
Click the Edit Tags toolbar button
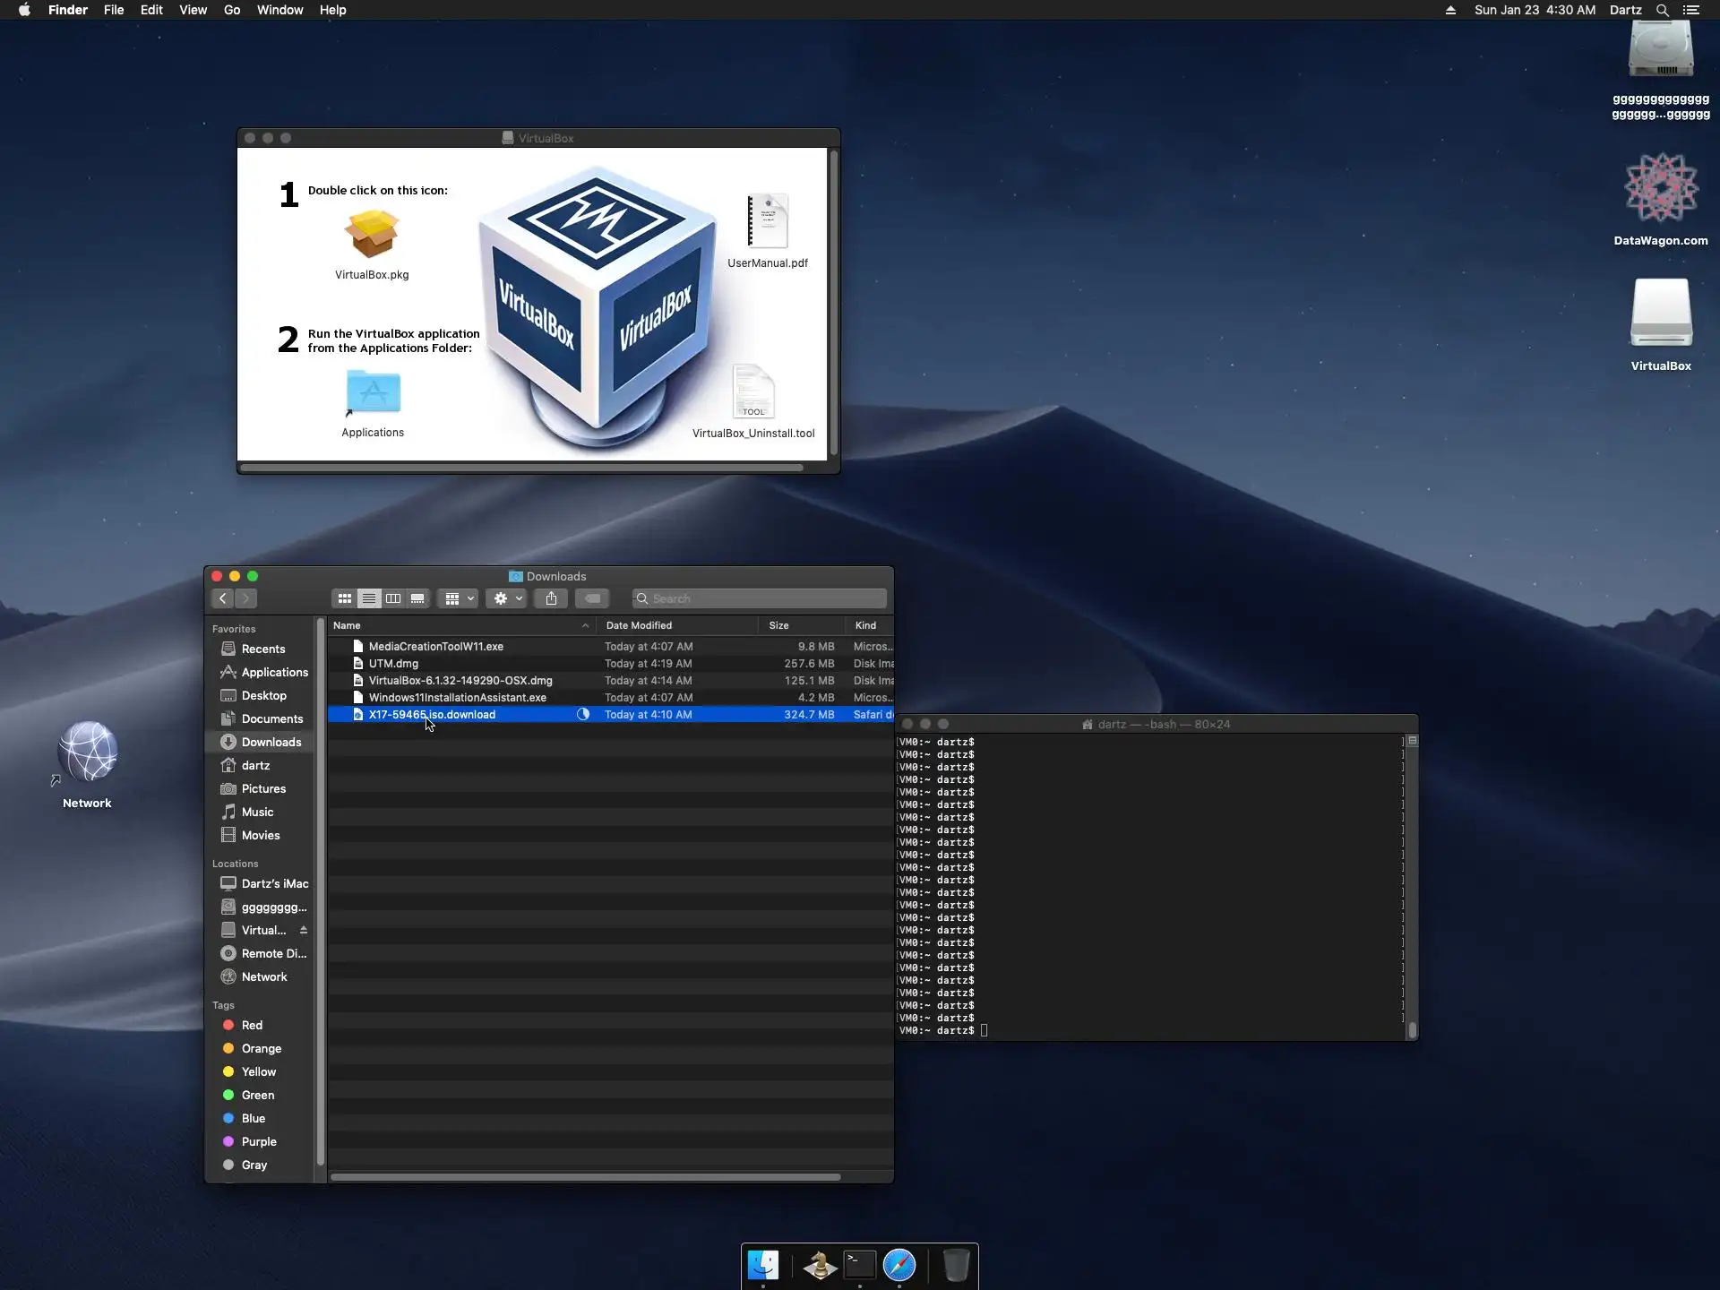tap(592, 598)
